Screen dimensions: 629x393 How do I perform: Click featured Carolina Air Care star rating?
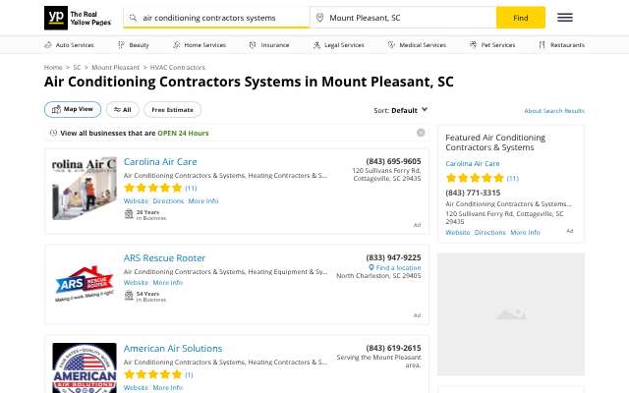click(475, 178)
